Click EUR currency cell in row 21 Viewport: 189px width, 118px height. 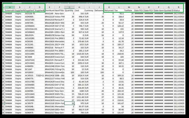click(89, 72)
